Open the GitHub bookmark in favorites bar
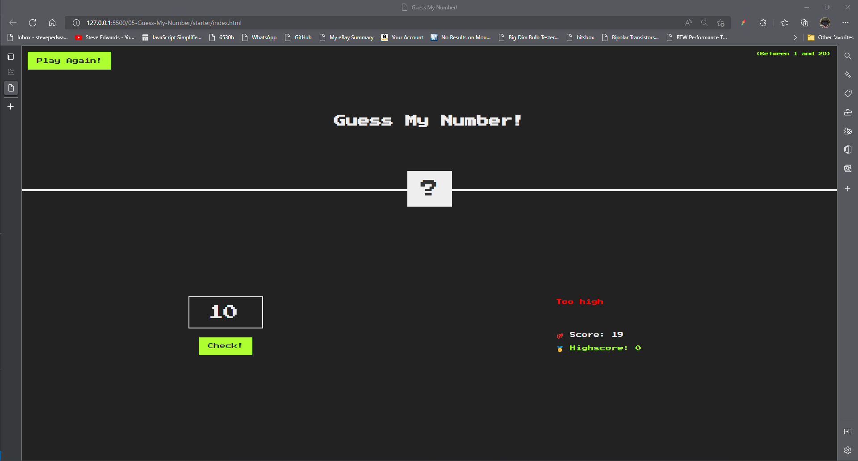858x461 pixels. 298,37
